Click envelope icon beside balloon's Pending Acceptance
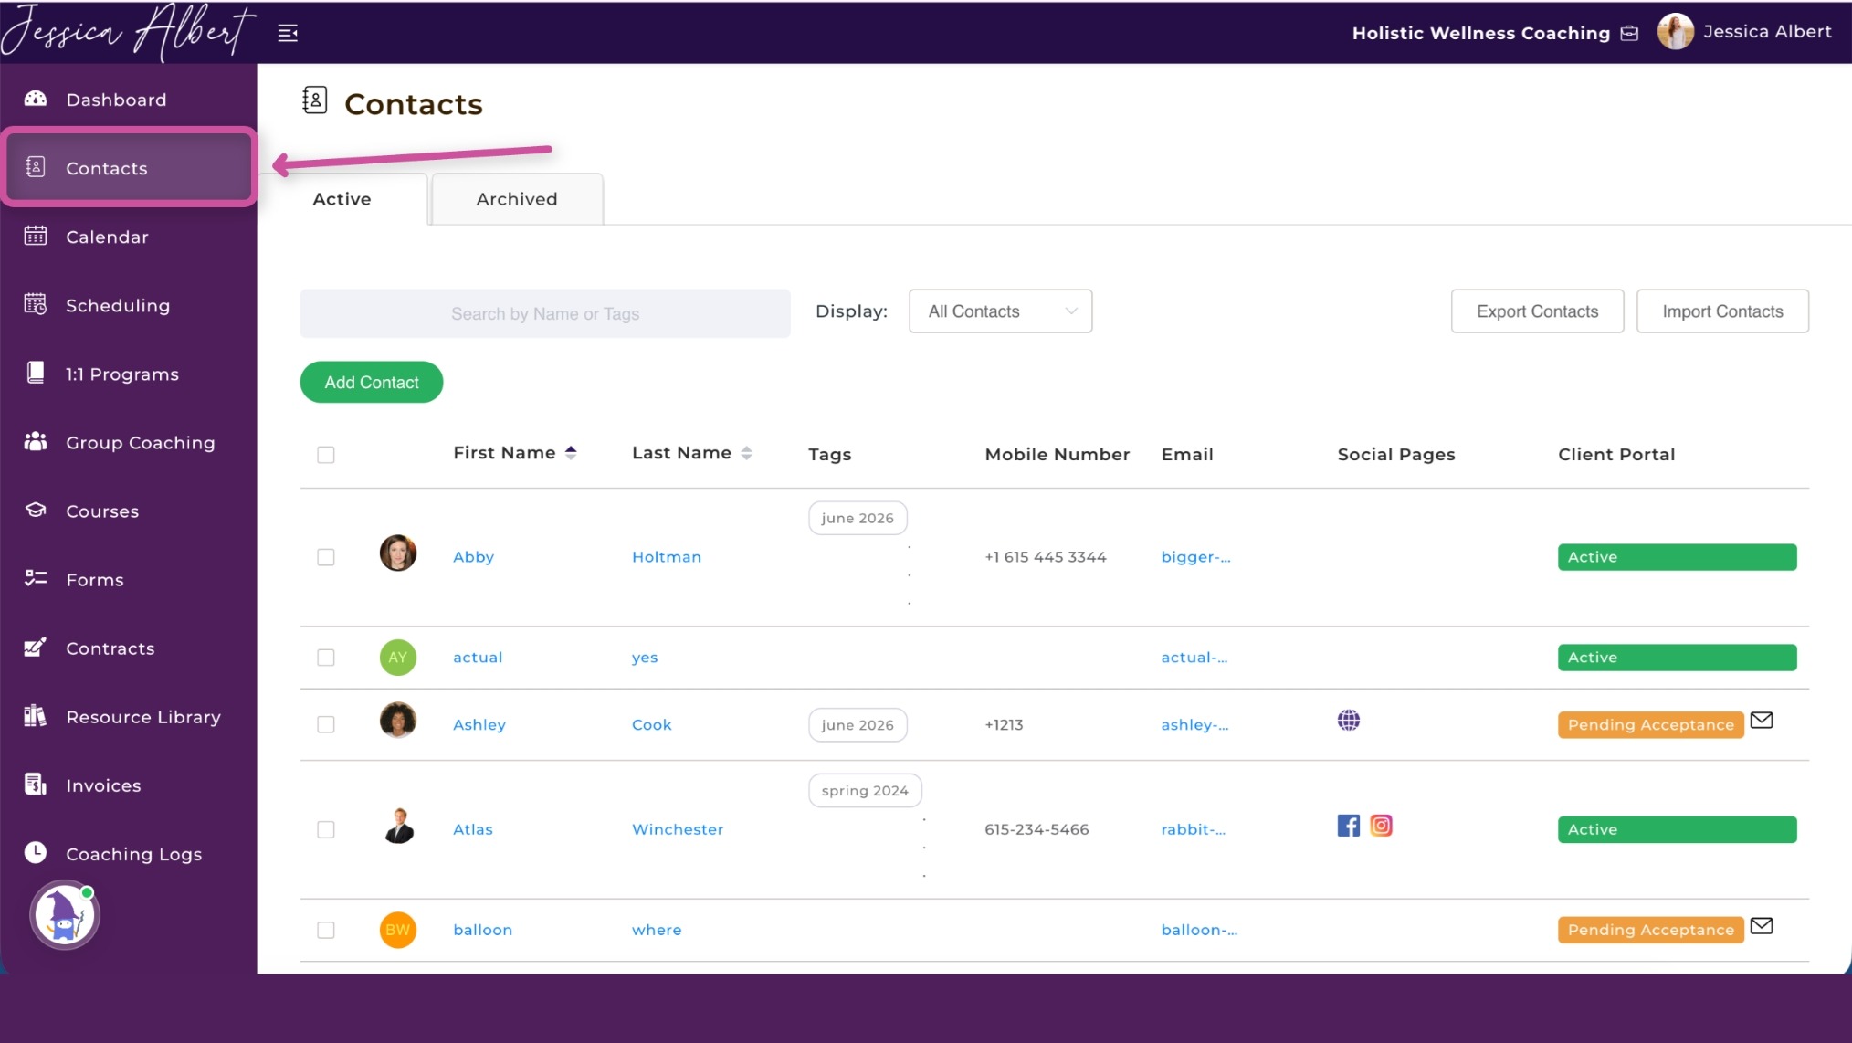The width and height of the screenshot is (1852, 1043). 1762,926
